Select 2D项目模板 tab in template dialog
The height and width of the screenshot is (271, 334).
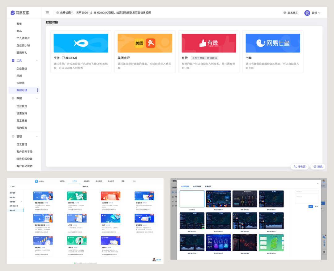pyautogui.click(x=185, y=186)
